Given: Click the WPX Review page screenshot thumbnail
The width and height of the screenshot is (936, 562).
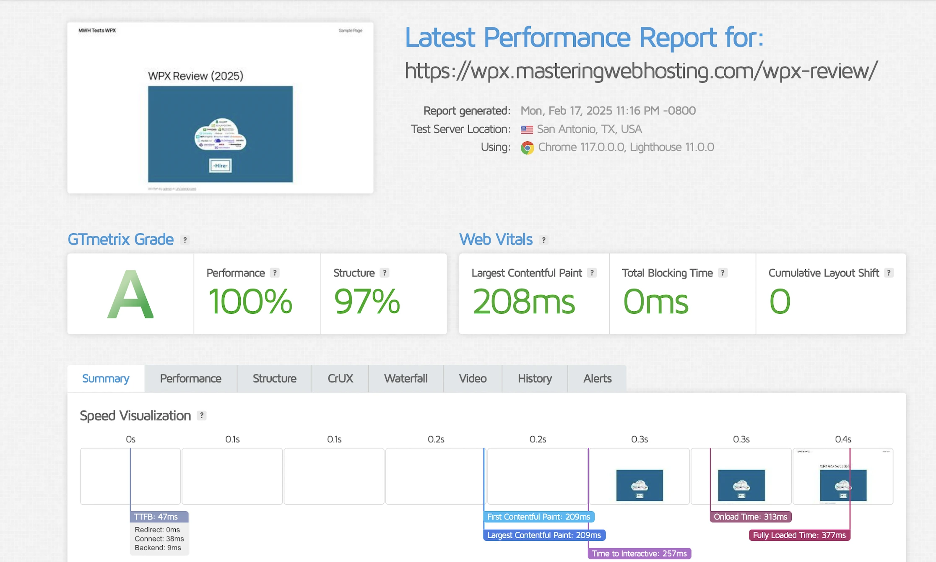Looking at the screenshot, I should click(220, 107).
